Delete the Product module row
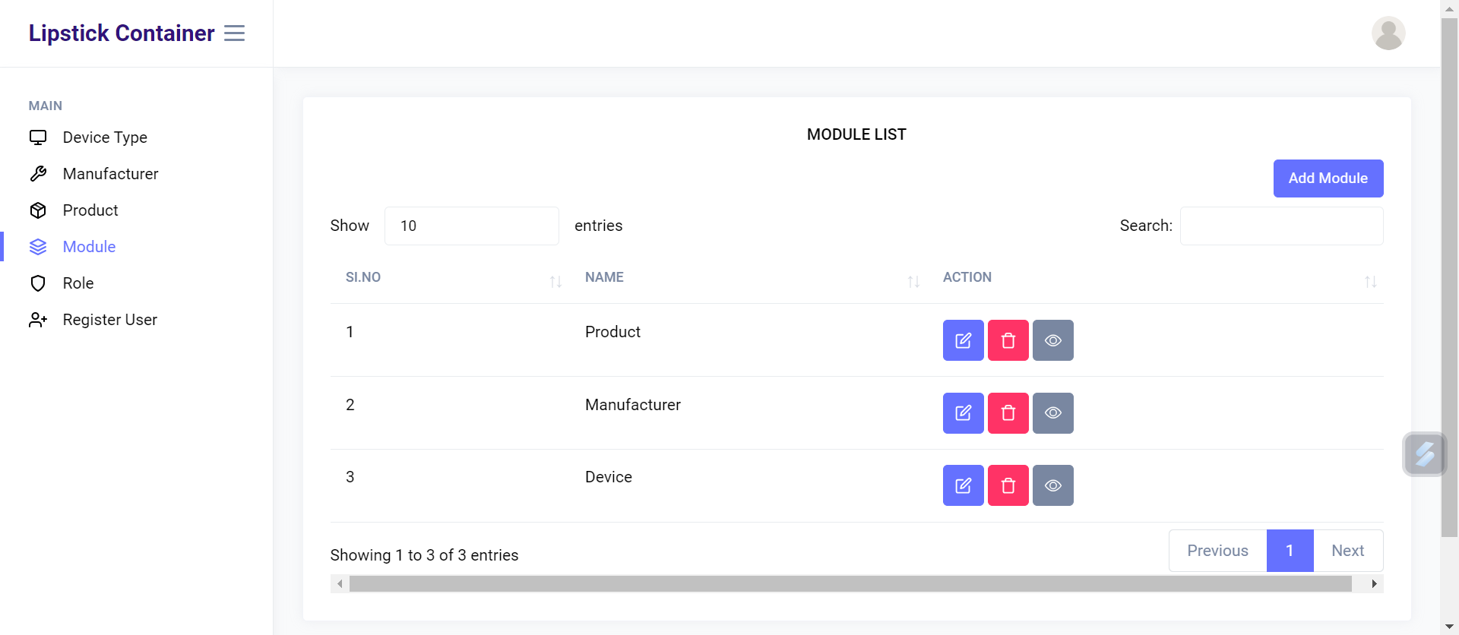 (x=1008, y=340)
